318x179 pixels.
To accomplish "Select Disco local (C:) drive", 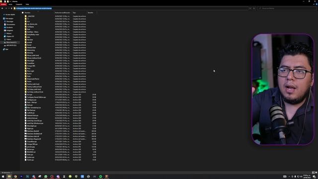I will tap(10, 42).
